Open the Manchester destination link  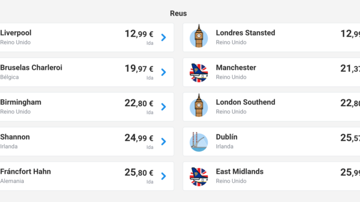click(236, 68)
